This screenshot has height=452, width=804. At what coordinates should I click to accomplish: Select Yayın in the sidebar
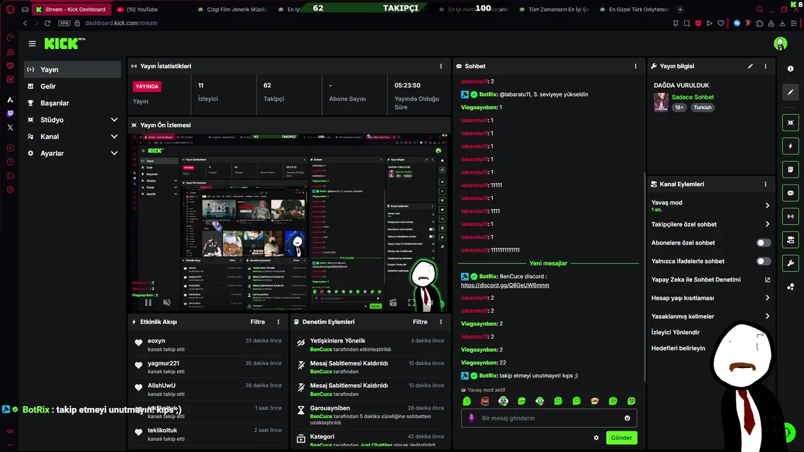(x=72, y=69)
